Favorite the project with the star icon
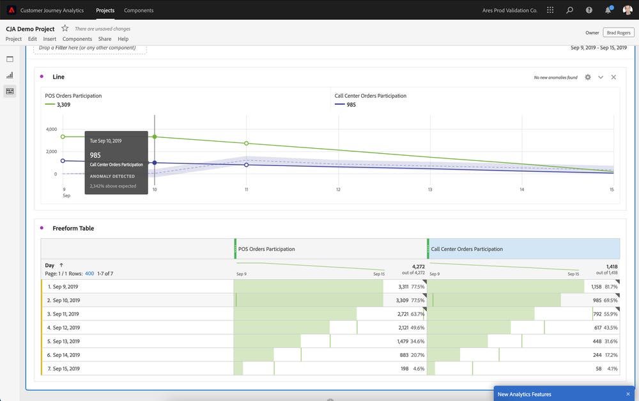639x401 pixels. 65,29
